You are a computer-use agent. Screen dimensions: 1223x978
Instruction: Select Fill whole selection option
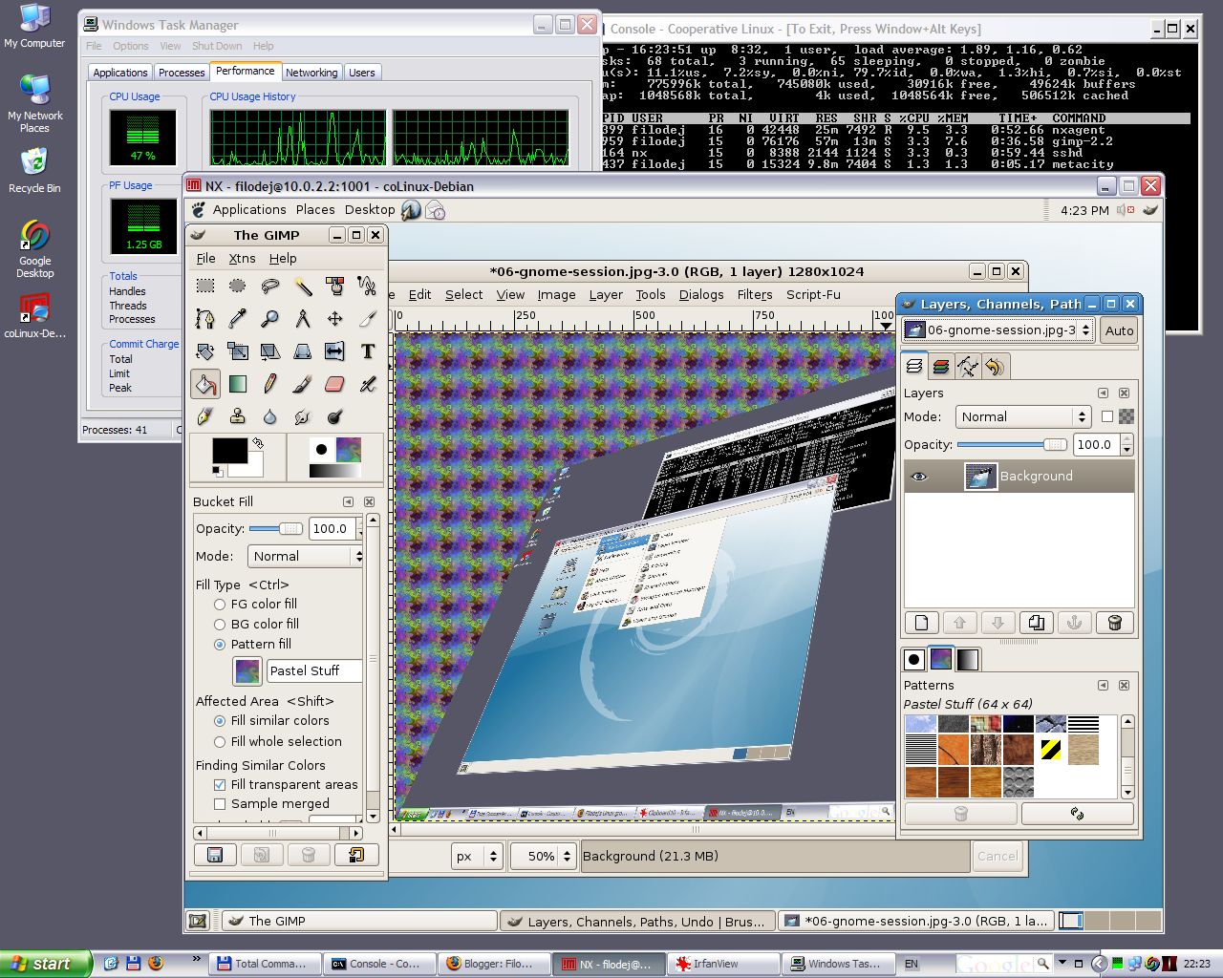click(x=220, y=742)
